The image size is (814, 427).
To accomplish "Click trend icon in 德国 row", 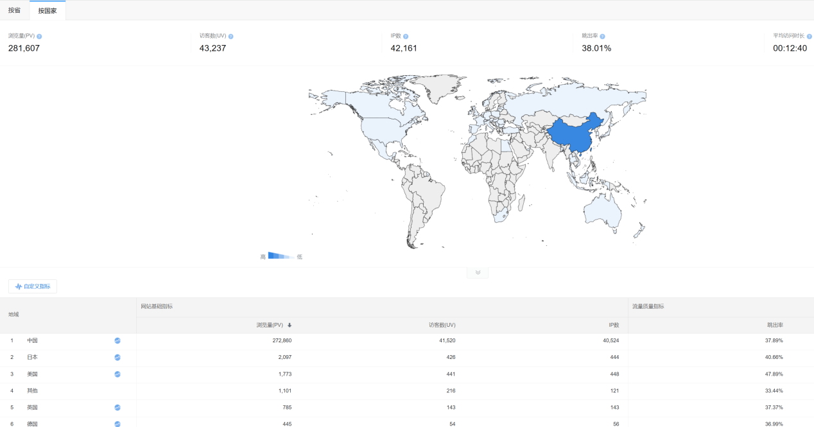I will 117,424.
